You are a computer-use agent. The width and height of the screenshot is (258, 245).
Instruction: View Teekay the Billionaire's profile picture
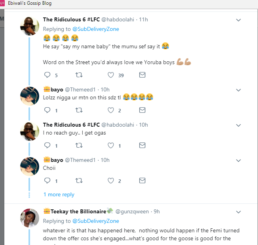(30, 218)
